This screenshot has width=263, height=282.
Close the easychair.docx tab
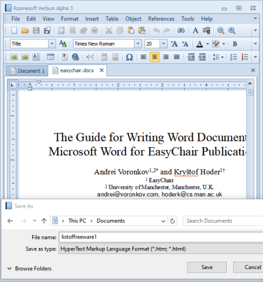[x=102, y=70]
